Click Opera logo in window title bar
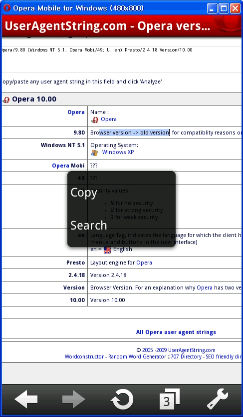243x417 pixels. (x=7, y=8)
